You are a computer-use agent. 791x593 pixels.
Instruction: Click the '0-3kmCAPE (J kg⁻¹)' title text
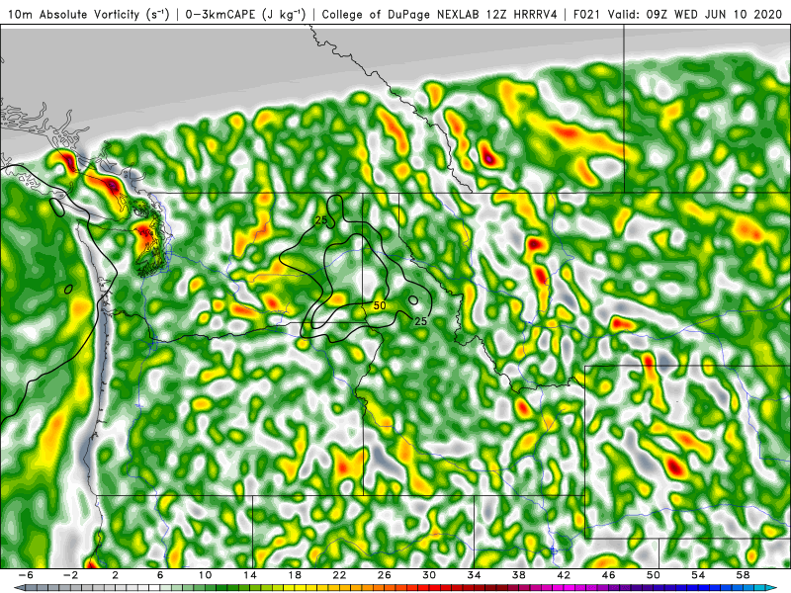[245, 14]
